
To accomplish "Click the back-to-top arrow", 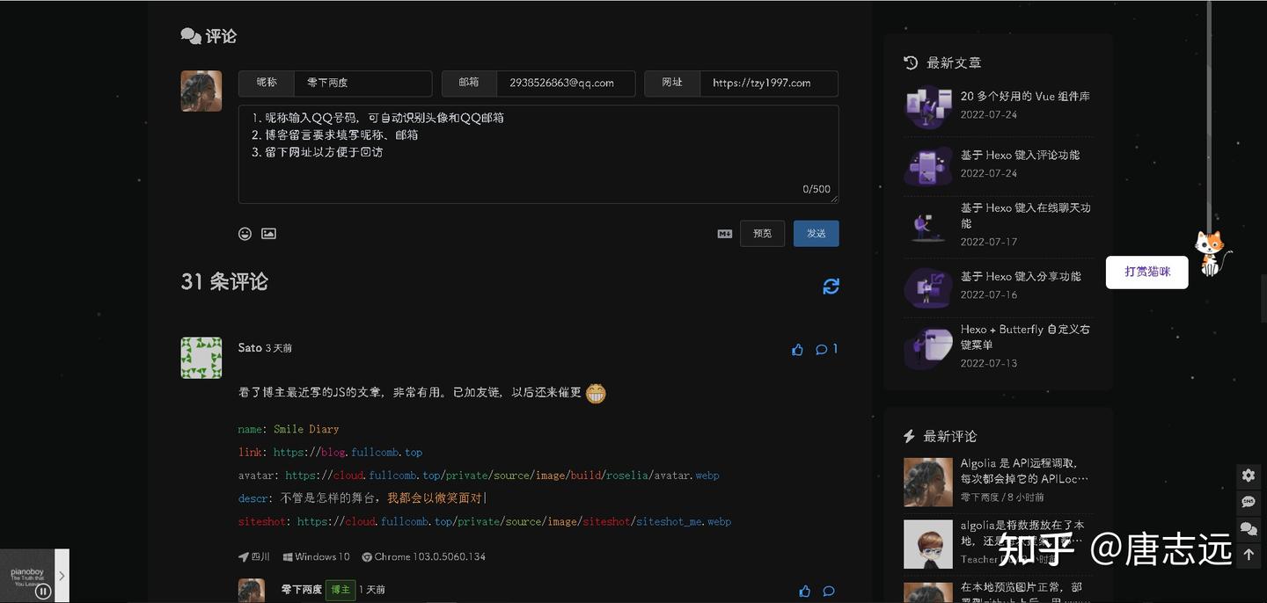I will pyautogui.click(x=1248, y=555).
